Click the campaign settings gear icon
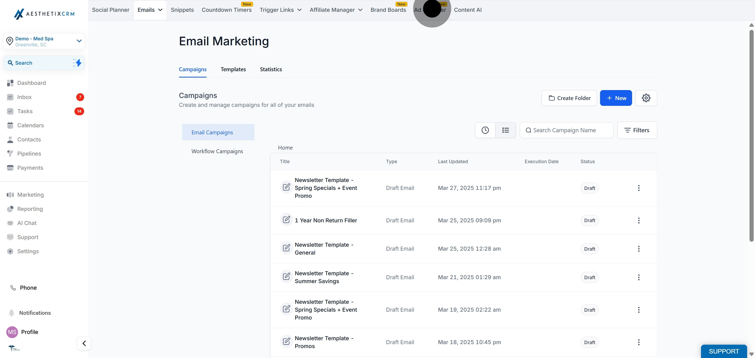The width and height of the screenshot is (755, 358). [x=646, y=98]
